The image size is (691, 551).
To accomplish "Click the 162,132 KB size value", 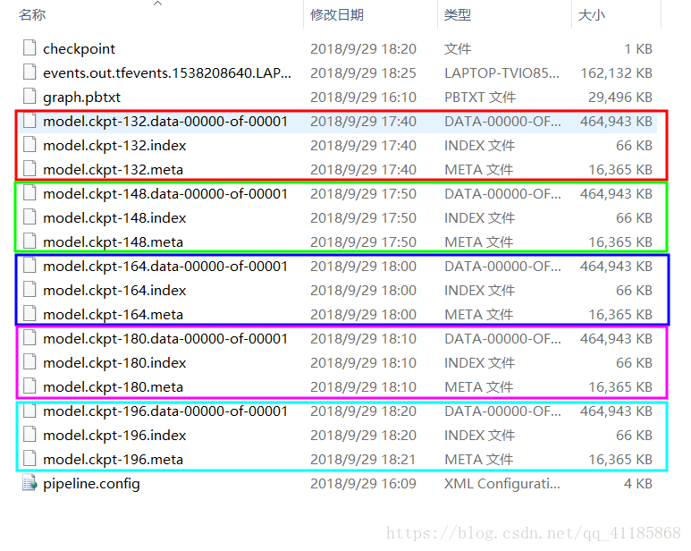I will 616,72.
